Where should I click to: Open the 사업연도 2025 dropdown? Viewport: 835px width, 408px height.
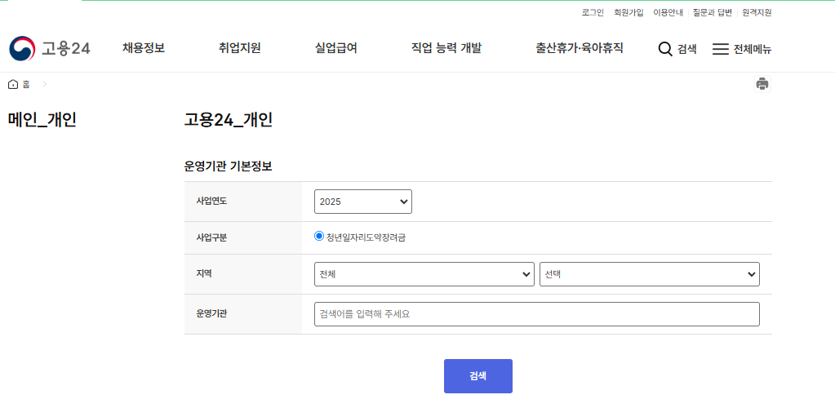coord(363,202)
